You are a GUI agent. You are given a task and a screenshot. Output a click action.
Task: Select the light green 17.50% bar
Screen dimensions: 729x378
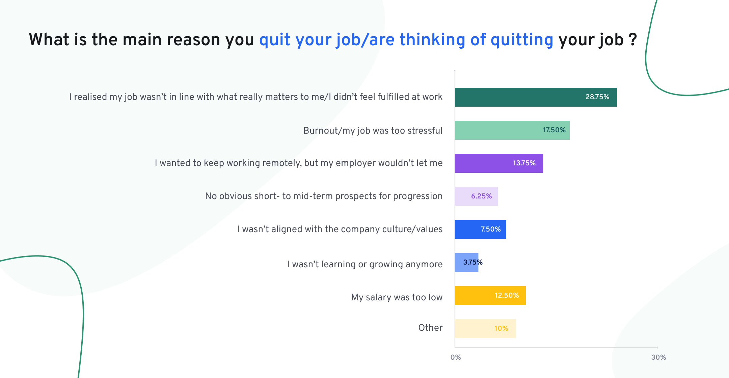coord(512,130)
